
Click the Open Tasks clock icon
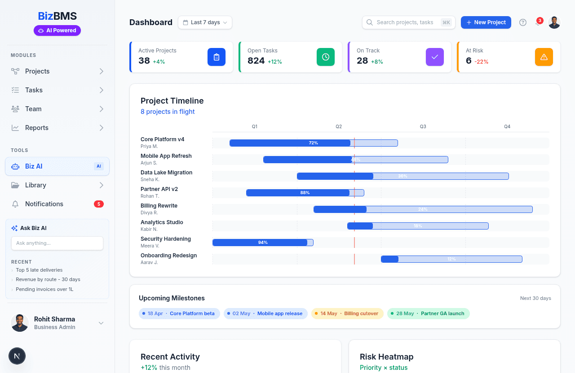tap(326, 57)
